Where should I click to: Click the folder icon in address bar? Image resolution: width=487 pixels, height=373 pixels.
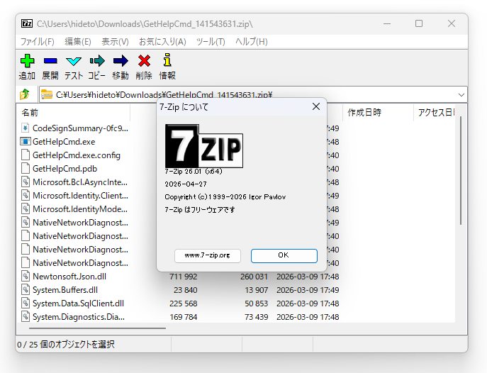tap(47, 94)
